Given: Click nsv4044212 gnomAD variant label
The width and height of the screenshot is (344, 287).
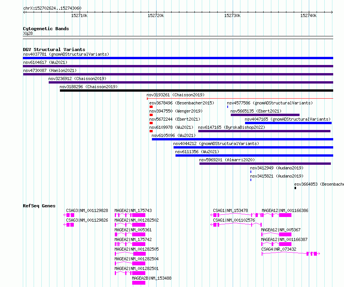Looking at the screenshot, I should (x=216, y=143).
